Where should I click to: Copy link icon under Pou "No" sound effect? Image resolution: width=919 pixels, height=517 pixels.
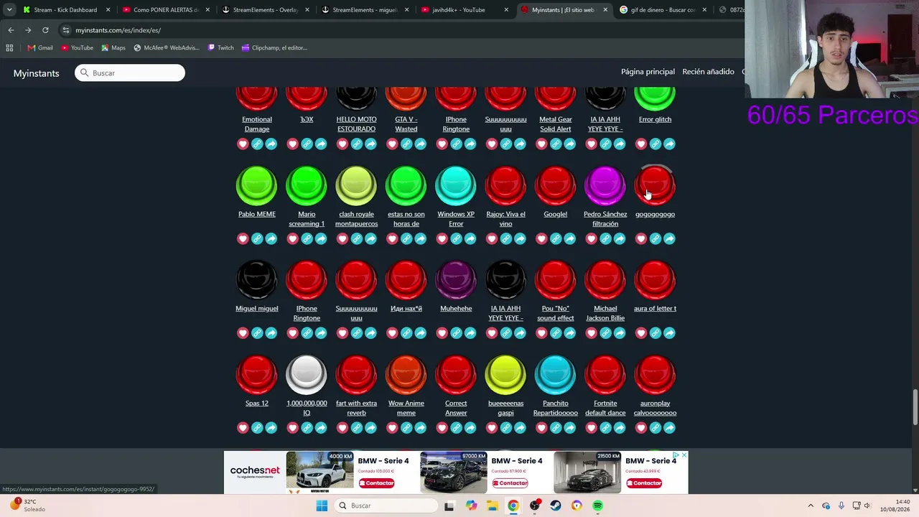pyautogui.click(x=556, y=333)
